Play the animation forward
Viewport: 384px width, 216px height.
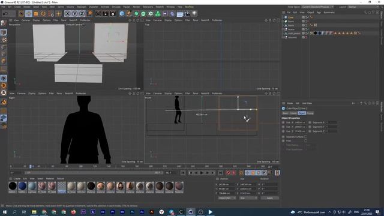point(202,173)
